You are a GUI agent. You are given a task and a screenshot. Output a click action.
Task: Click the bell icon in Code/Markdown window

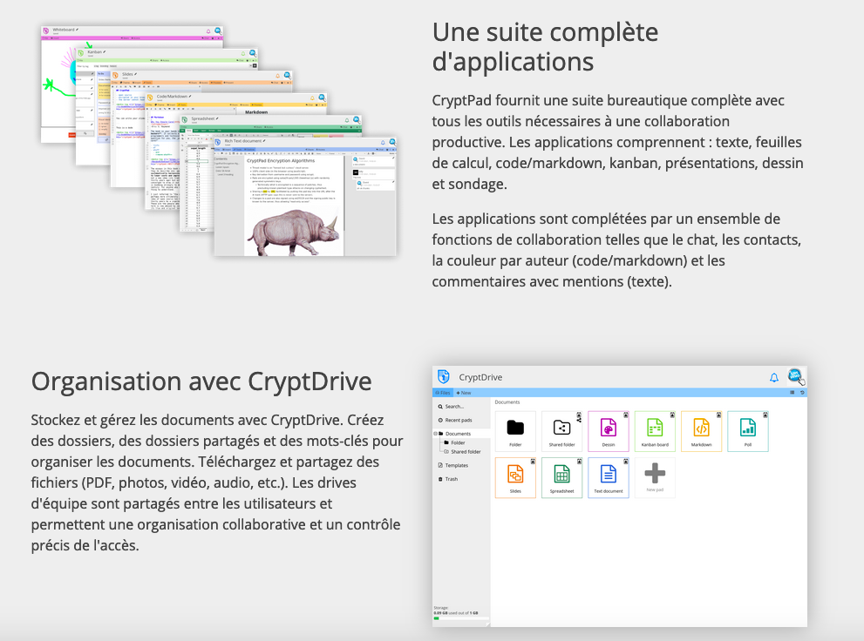point(312,98)
